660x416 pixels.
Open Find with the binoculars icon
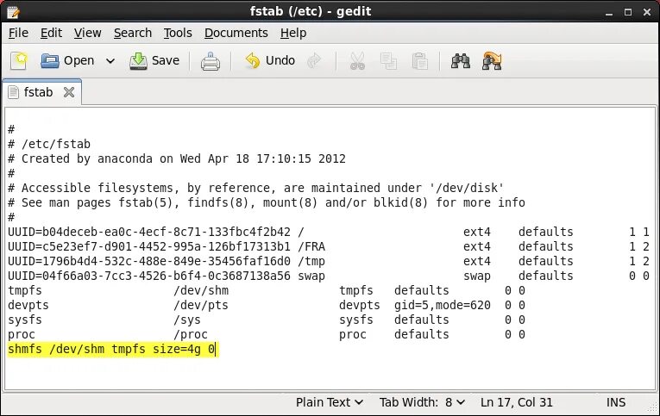(x=461, y=61)
